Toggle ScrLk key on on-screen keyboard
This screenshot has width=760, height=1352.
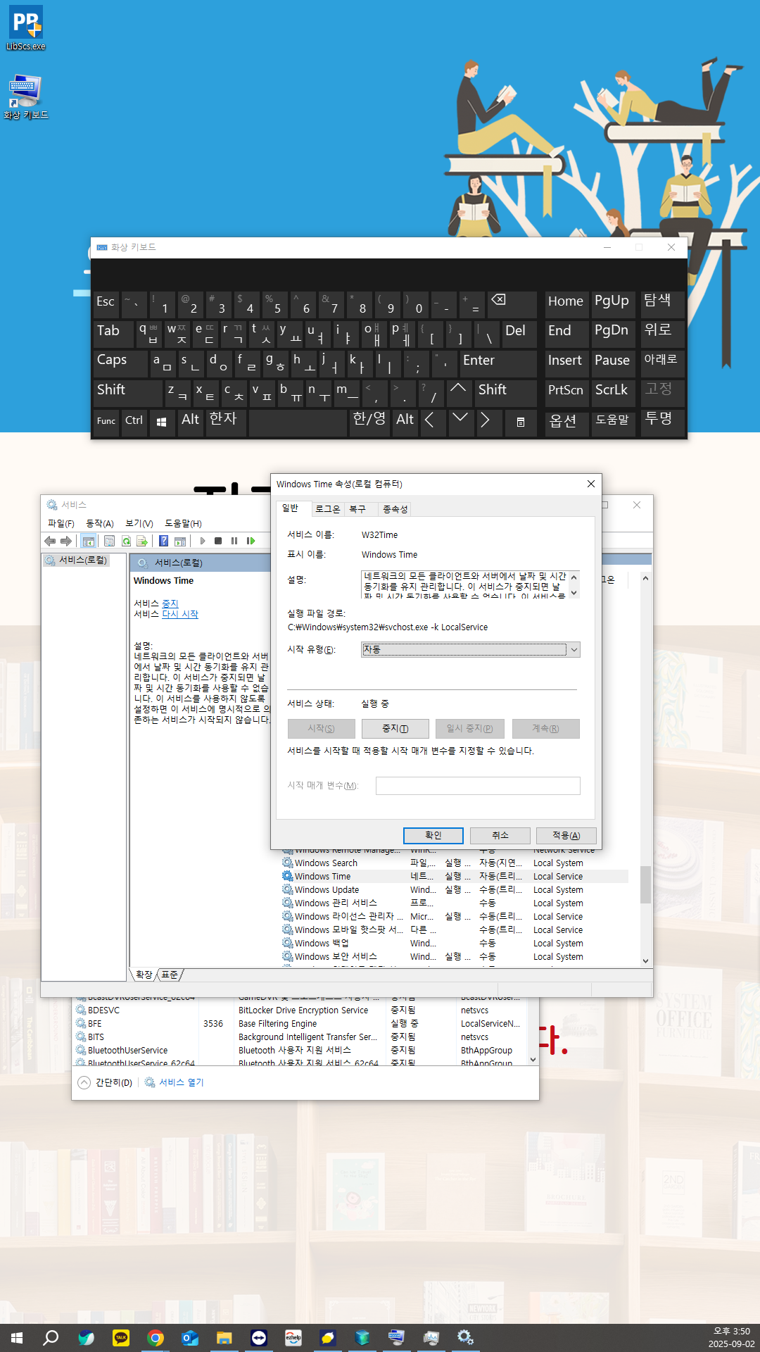(x=613, y=392)
